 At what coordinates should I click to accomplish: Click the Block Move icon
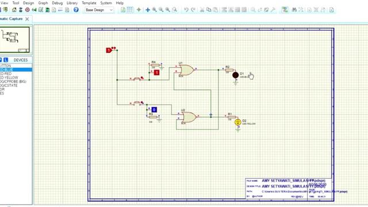click(x=231, y=10)
